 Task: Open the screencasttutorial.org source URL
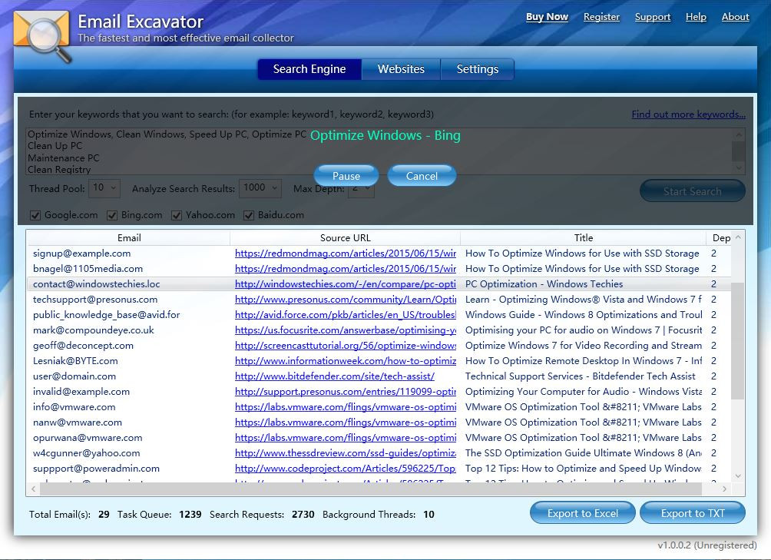coord(345,346)
